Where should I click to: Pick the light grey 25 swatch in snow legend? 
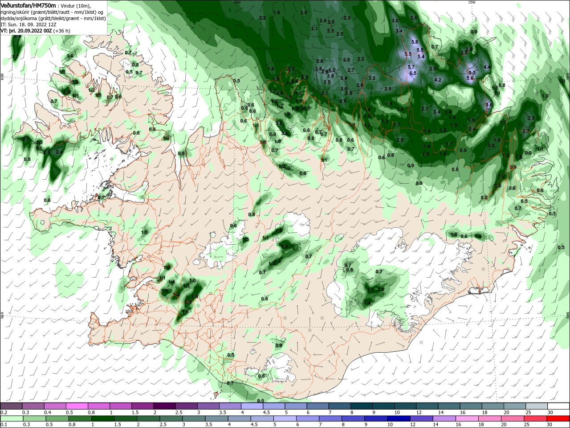tap(537, 406)
